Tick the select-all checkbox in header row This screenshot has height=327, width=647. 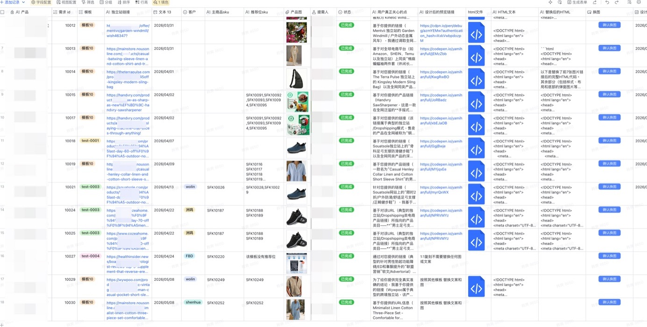tap(2, 12)
